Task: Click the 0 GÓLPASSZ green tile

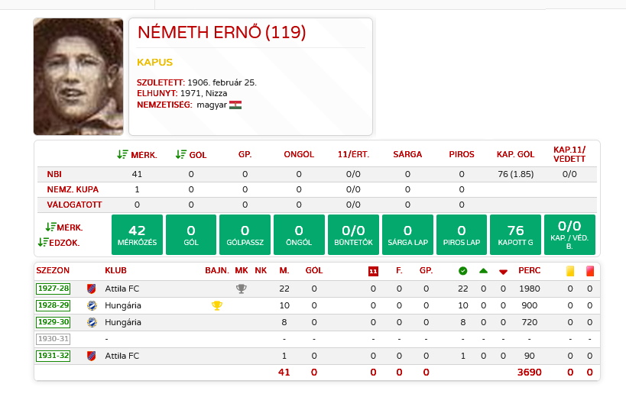Action: [245, 235]
